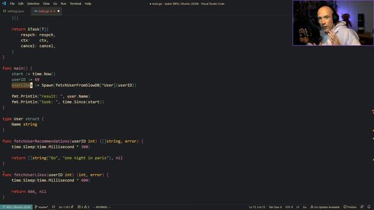Click 'fetchUserLikes' function name
The width and height of the screenshot is (374, 210).
pos(30,175)
